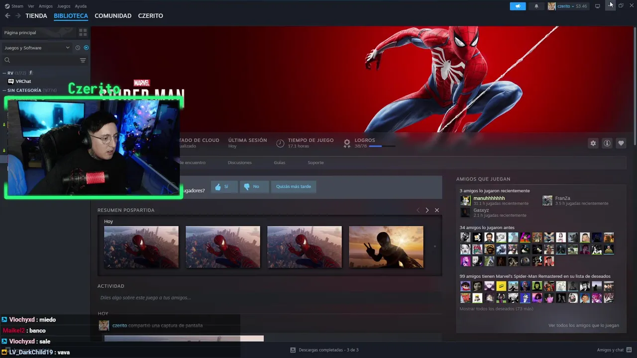Toggle ready-to-play filter icon
Viewport: 637px width, 358px height.
pos(86,48)
